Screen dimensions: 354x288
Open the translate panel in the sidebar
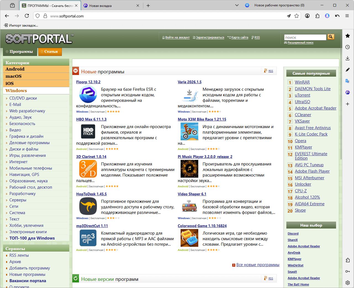pos(348,81)
